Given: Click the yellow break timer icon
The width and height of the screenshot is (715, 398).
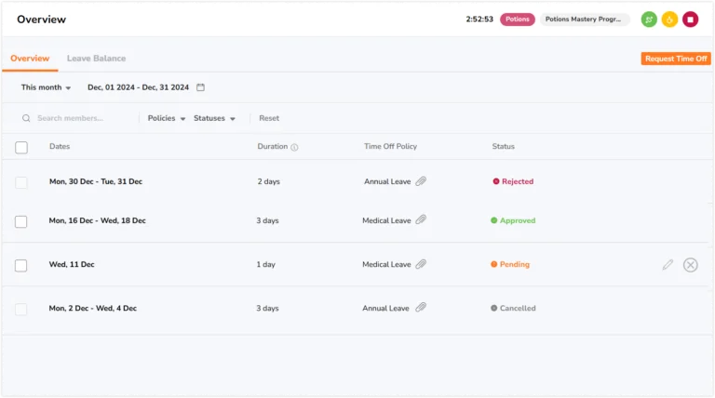Looking at the screenshot, I should tap(669, 20).
